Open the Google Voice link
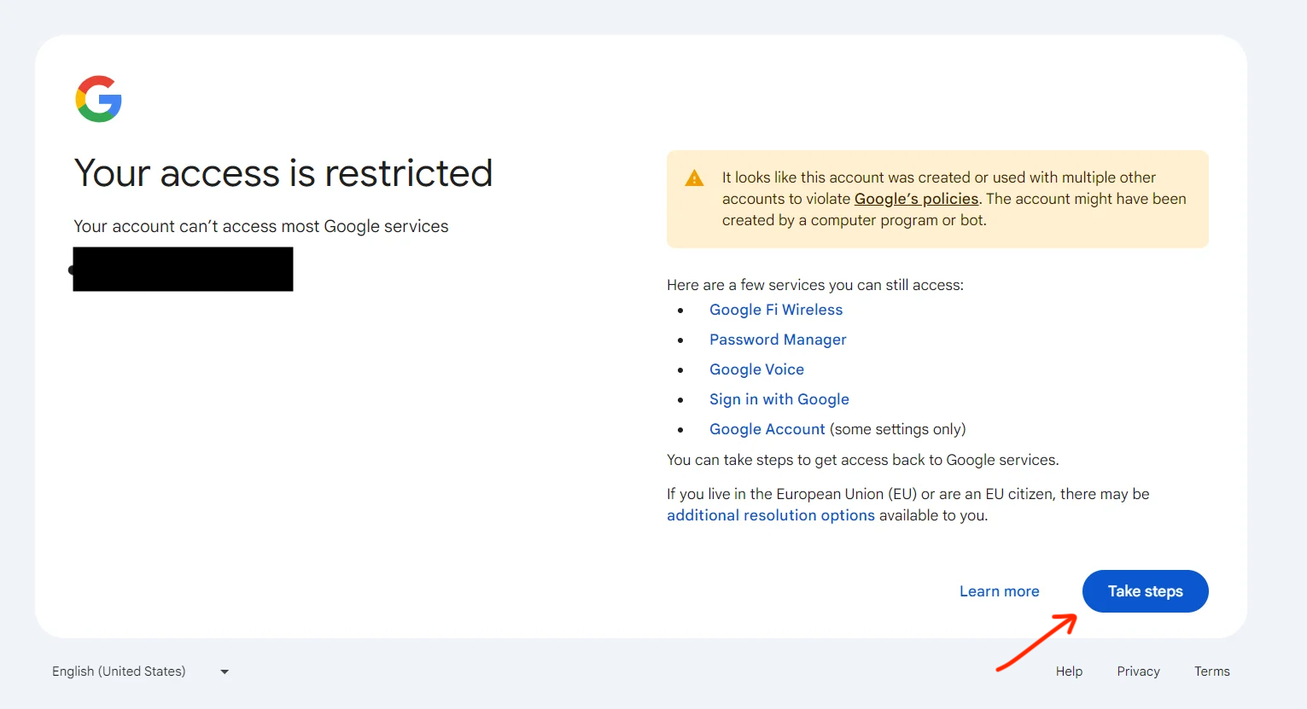The image size is (1307, 709). tap(756, 369)
